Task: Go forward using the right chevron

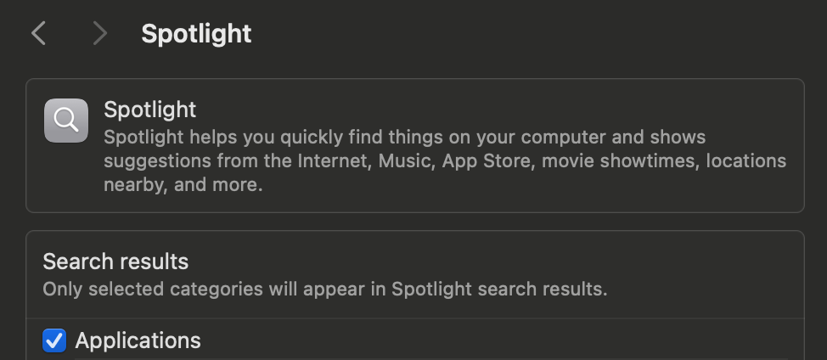Action: point(100,34)
